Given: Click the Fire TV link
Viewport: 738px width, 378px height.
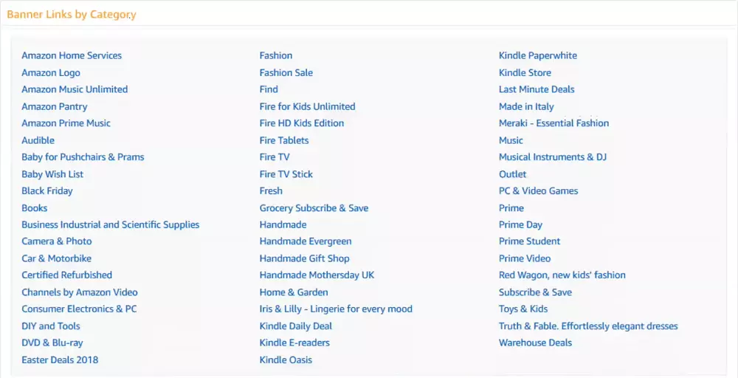Looking at the screenshot, I should [275, 157].
